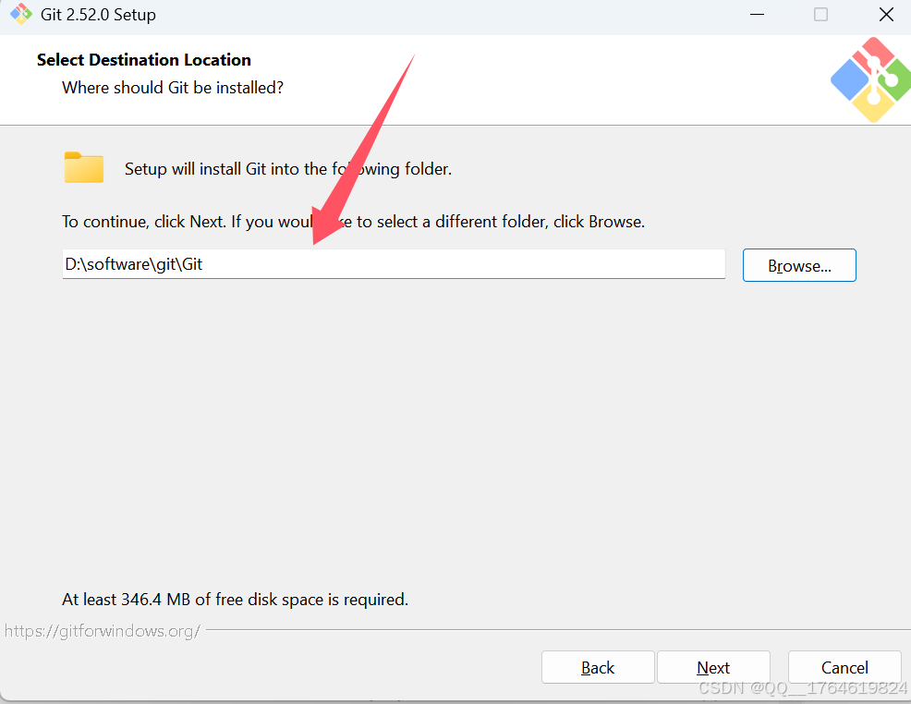
Task: Click the 'Where should Git be installed?' text
Action: pyautogui.click(x=173, y=88)
